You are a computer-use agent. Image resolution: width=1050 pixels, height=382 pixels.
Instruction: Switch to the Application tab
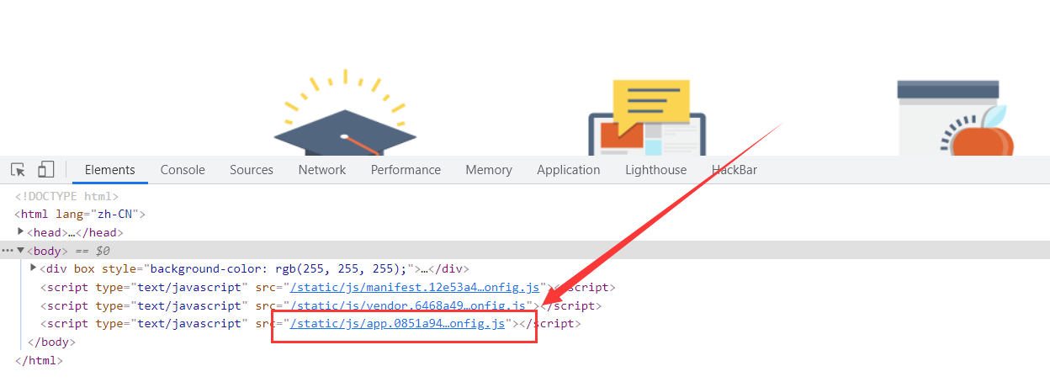pos(568,170)
